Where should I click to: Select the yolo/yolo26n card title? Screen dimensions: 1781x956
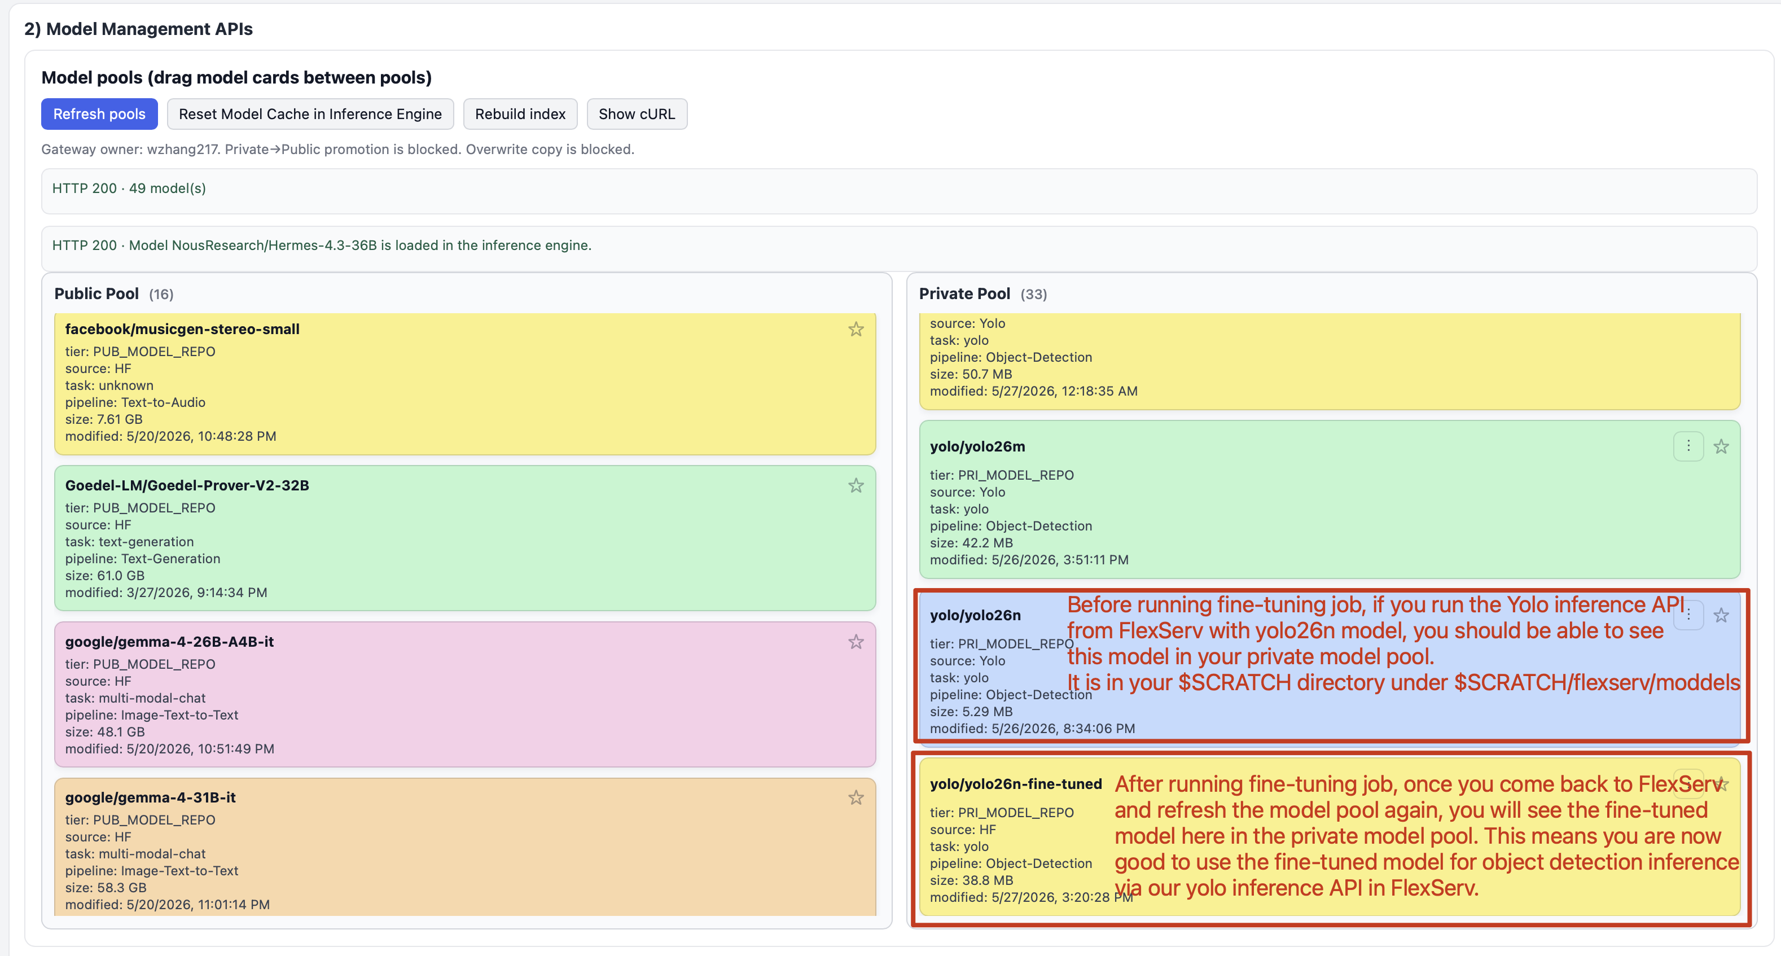tap(976, 615)
